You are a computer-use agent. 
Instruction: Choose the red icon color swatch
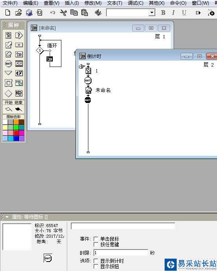16,133
